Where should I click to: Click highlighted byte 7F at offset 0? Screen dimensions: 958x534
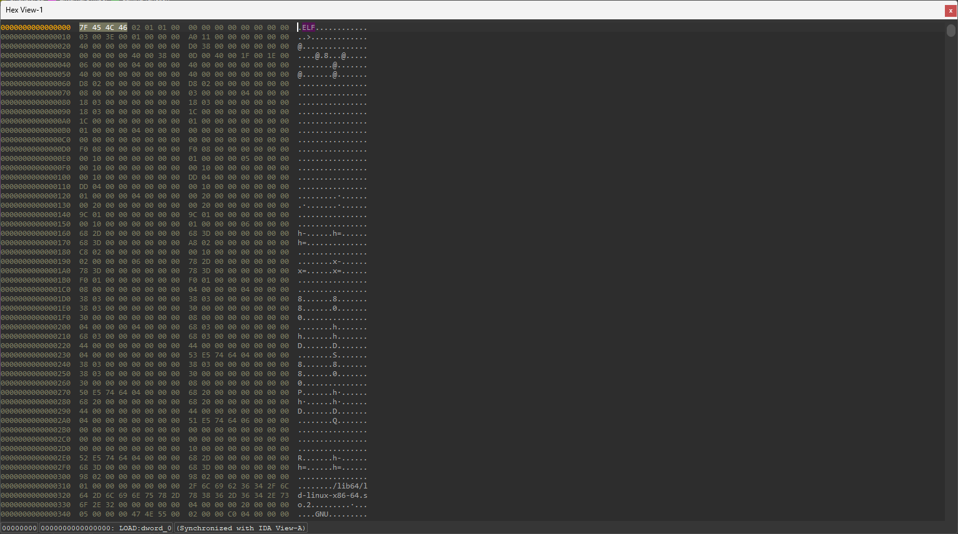pos(84,27)
